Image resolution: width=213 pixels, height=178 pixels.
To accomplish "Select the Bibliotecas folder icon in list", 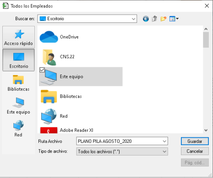I will [49, 97].
